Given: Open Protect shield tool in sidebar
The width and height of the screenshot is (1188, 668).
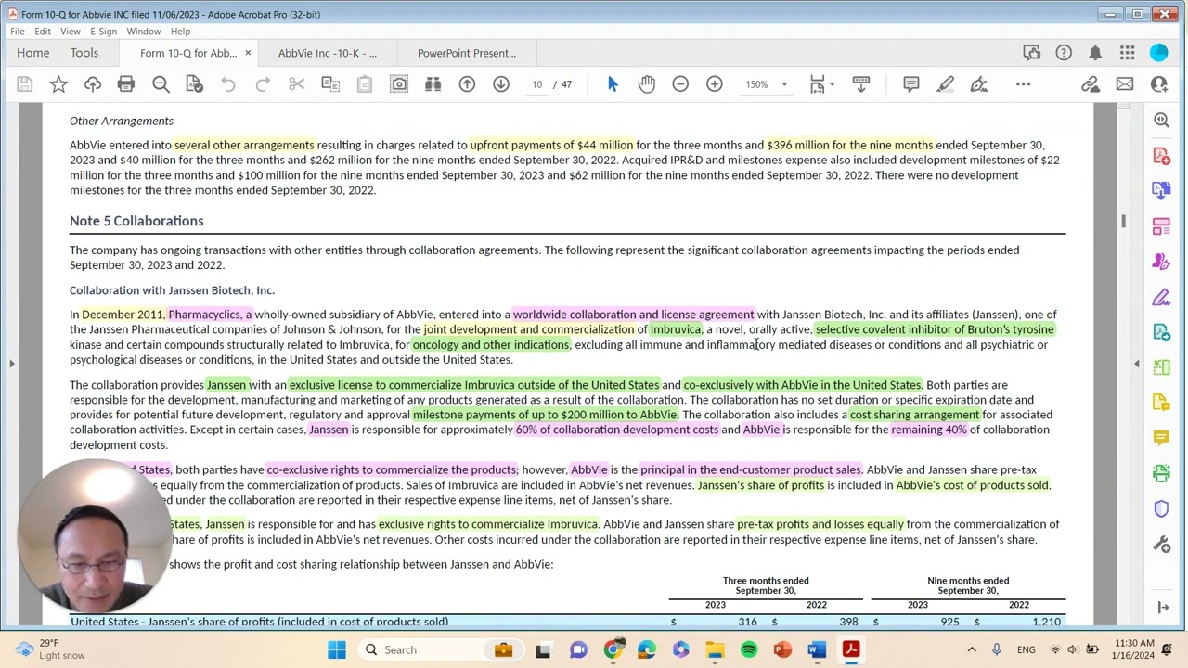Looking at the screenshot, I should [x=1161, y=508].
